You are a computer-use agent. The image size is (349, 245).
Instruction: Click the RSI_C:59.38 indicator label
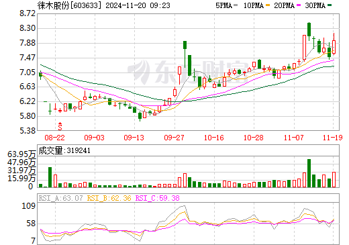click(x=158, y=198)
